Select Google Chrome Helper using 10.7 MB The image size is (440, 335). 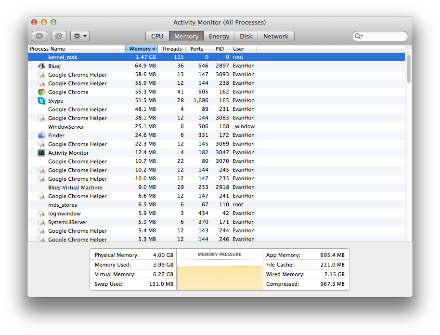click(x=216, y=161)
